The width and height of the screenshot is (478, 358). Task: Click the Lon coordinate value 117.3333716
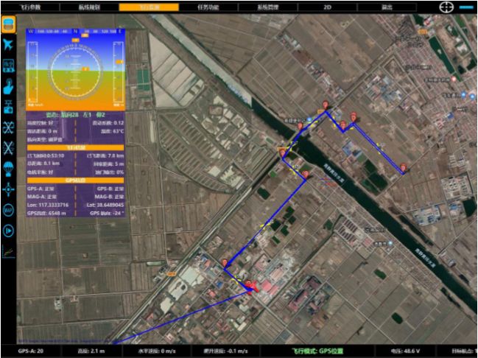[x=54, y=205]
